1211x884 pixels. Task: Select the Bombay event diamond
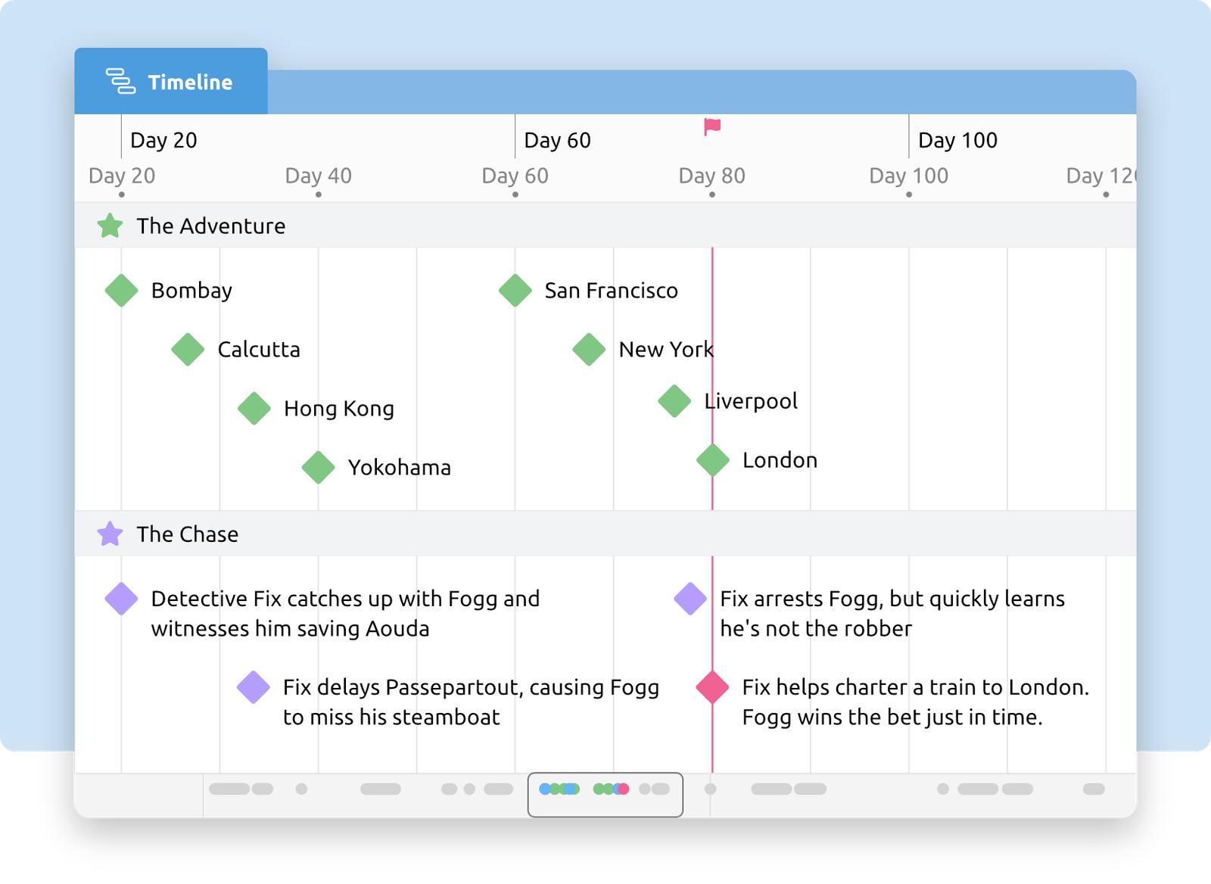pyautogui.click(x=122, y=290)
